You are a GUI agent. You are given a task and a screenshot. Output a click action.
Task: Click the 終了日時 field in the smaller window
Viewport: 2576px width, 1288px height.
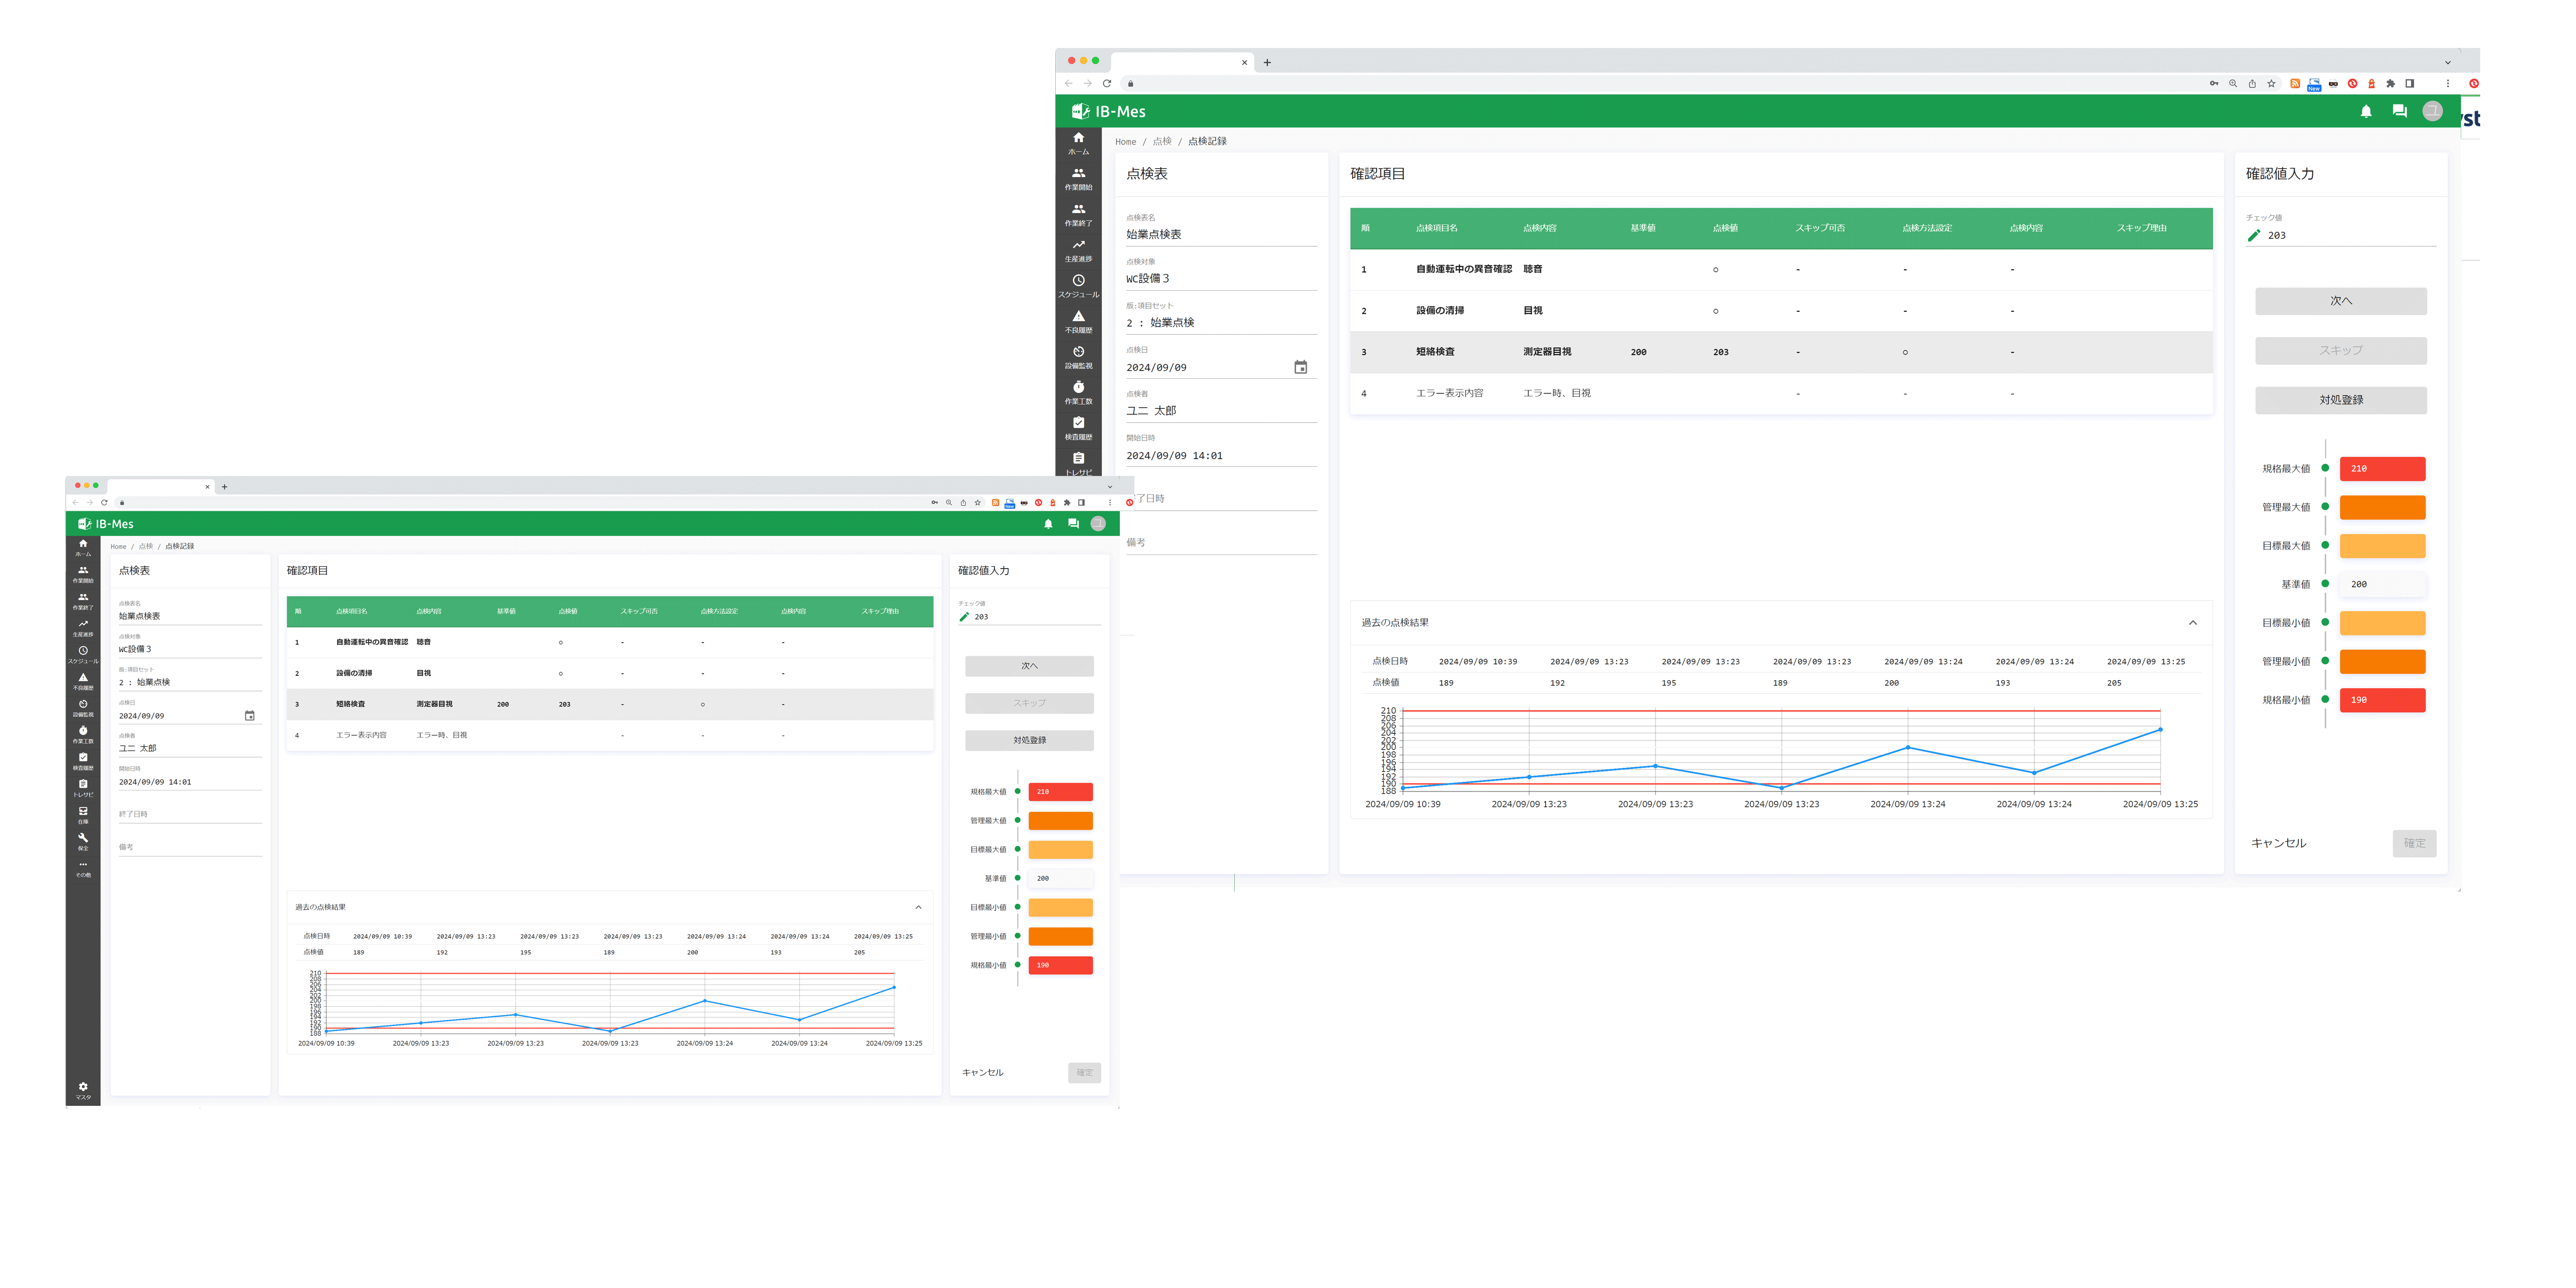pos(190,814)
